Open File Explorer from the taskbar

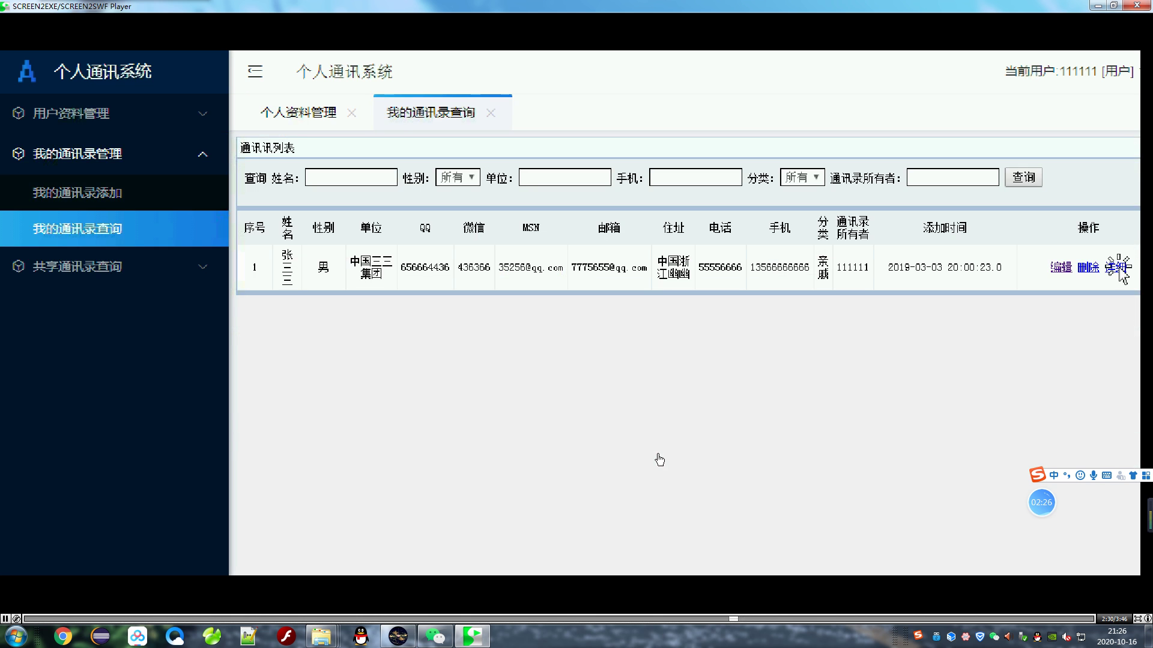(321, 636)
